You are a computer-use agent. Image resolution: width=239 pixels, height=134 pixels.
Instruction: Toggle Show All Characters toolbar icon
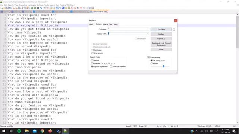click(60, 8)
